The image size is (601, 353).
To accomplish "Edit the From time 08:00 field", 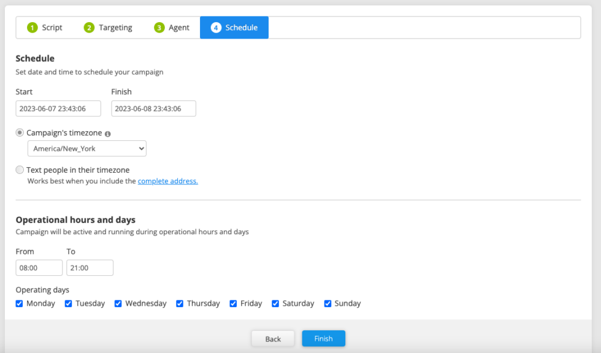I will [39, 268].
